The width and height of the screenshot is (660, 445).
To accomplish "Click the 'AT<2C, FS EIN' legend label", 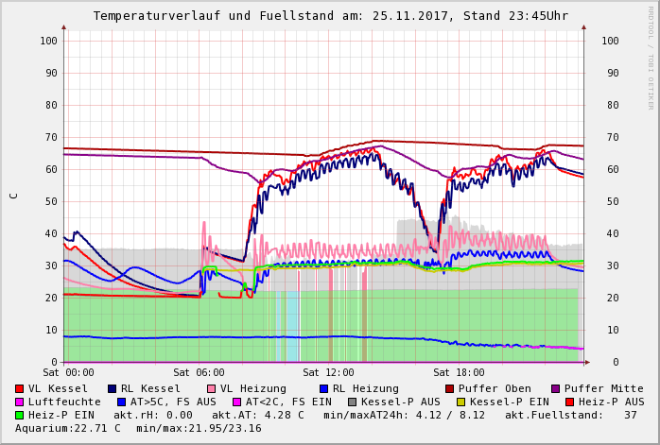I will tap(289, 402).
